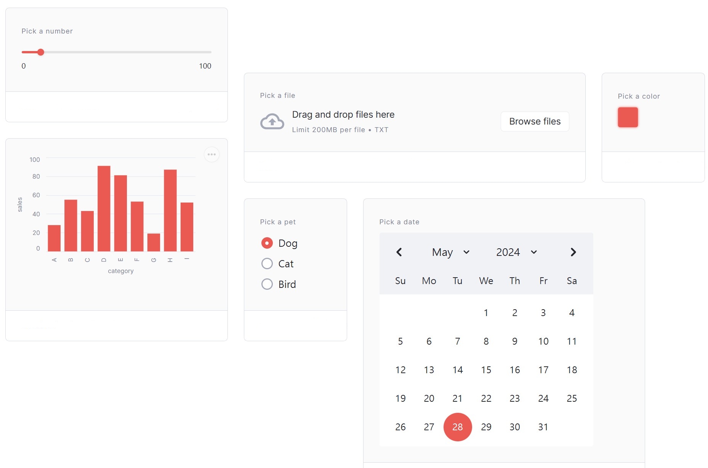
Task: Expand the May month dropdown
Action: pyautogui.click(x=450, y=252)
